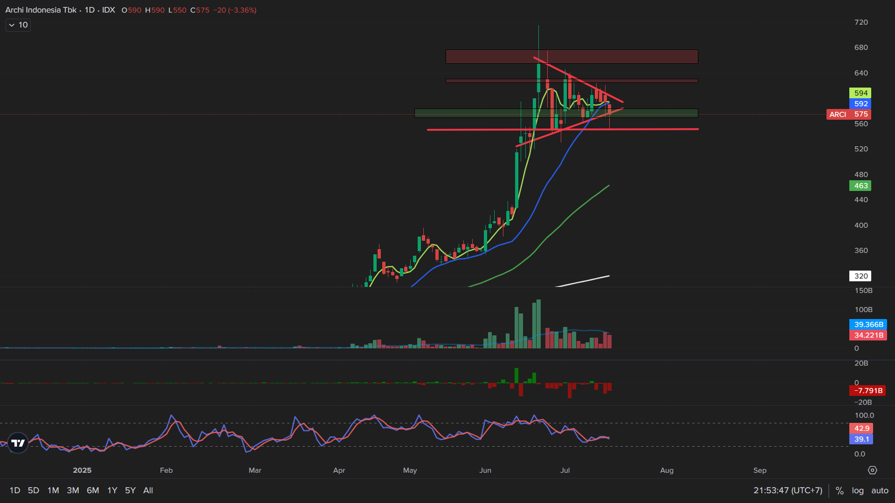Click the 594 moving average price tag

point(861,93)
